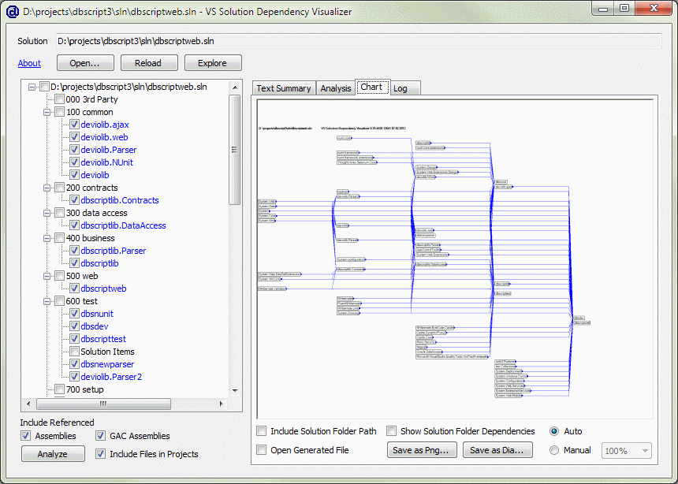678x484 pixels.
Task: Switch to the Analysis tab
Action: click(336, 88)
